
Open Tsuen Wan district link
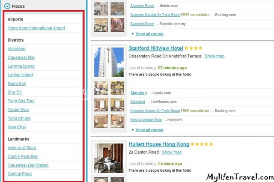pos(18,110)
